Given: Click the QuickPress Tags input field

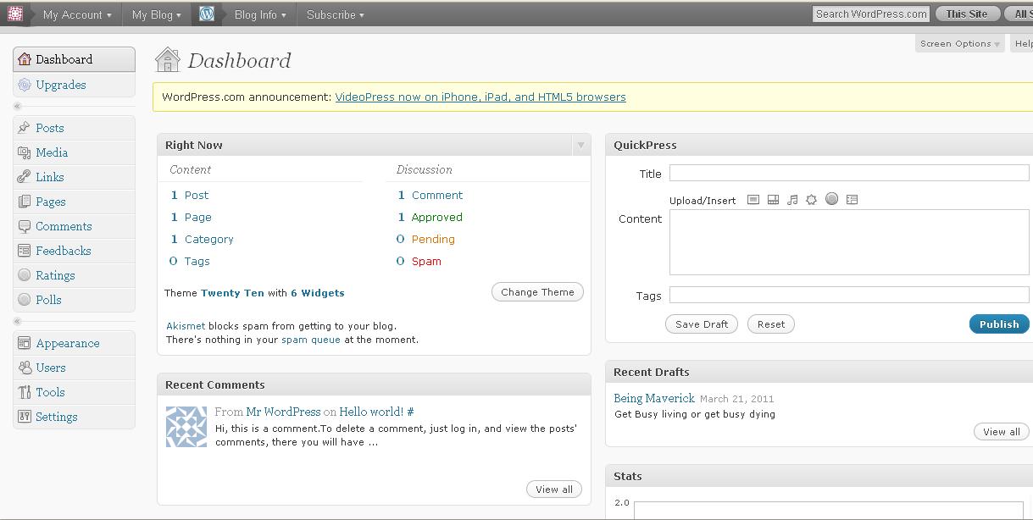Looking at the screenshot, I should click(x=849, y=295).
